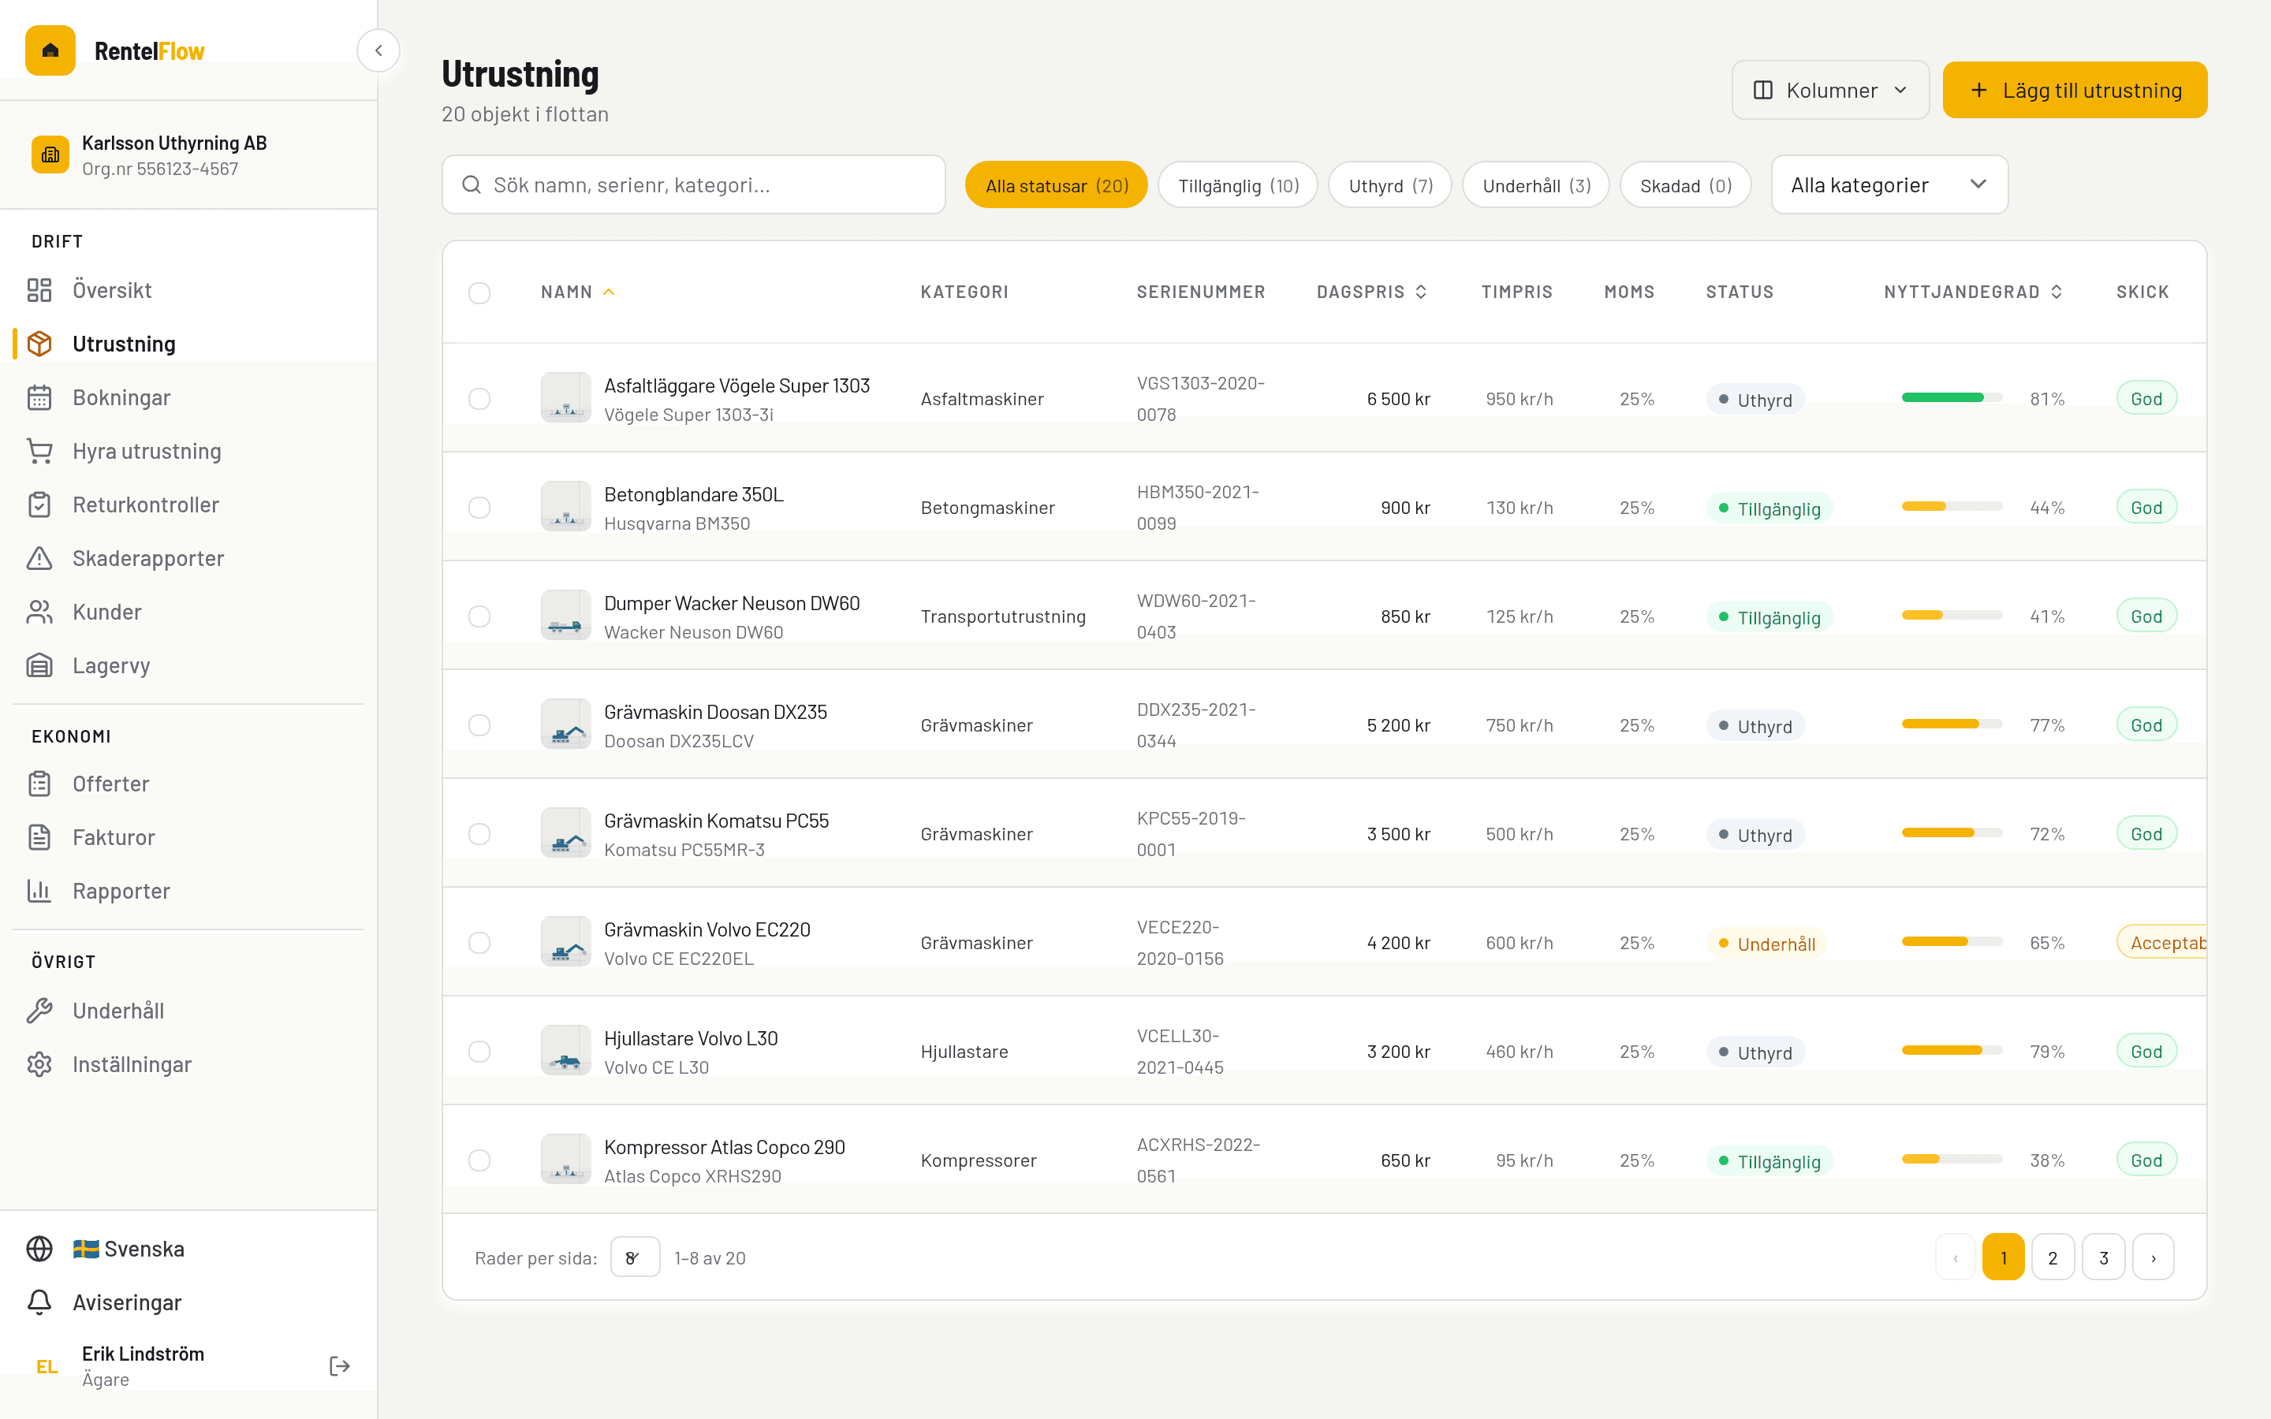The height and width of the screenshot is (1419, 2271).
Task: Click the search magnifier icon
Action: pos(472,185)
